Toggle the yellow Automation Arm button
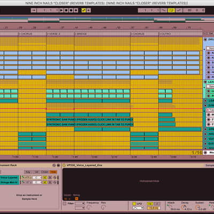The width and height of the screenshot is (214, 214). [83, 10]
